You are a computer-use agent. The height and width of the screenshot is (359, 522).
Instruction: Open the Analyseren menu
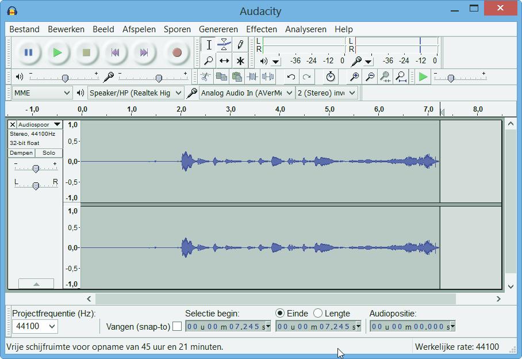pyautogui.click(x=306, y=29)
